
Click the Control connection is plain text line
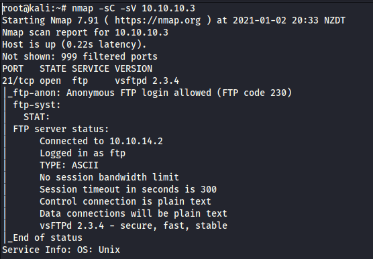125,201
